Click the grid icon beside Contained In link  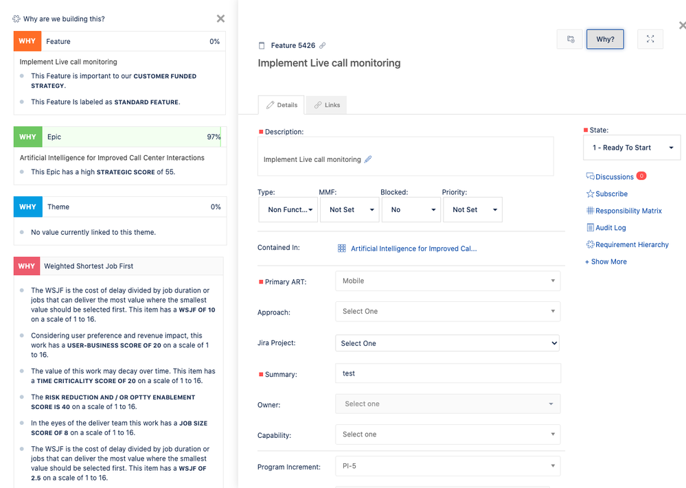[x=342, y=248]
